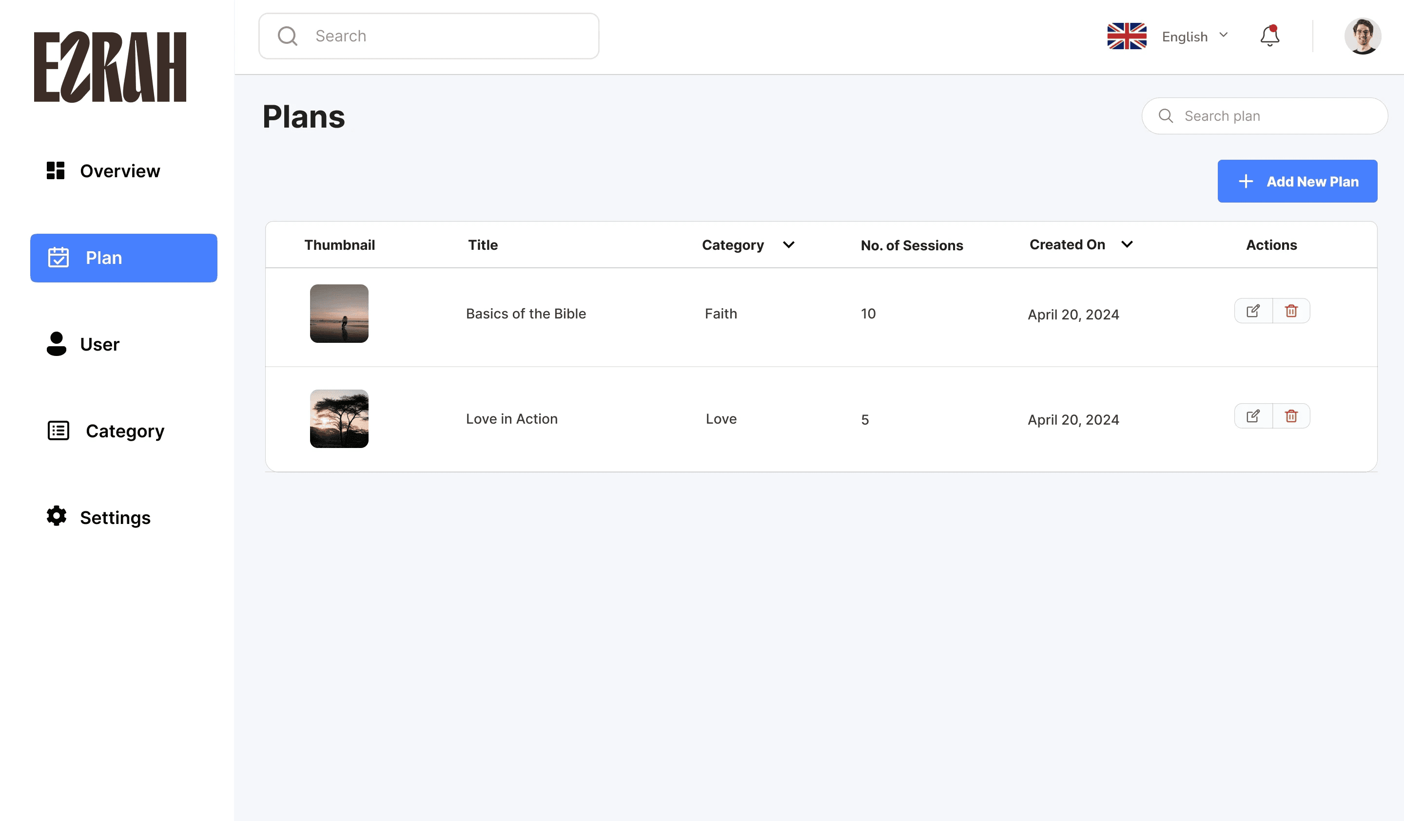
Task: Edit the Basics of the Bible plan
Action: tap(1253, 311)
